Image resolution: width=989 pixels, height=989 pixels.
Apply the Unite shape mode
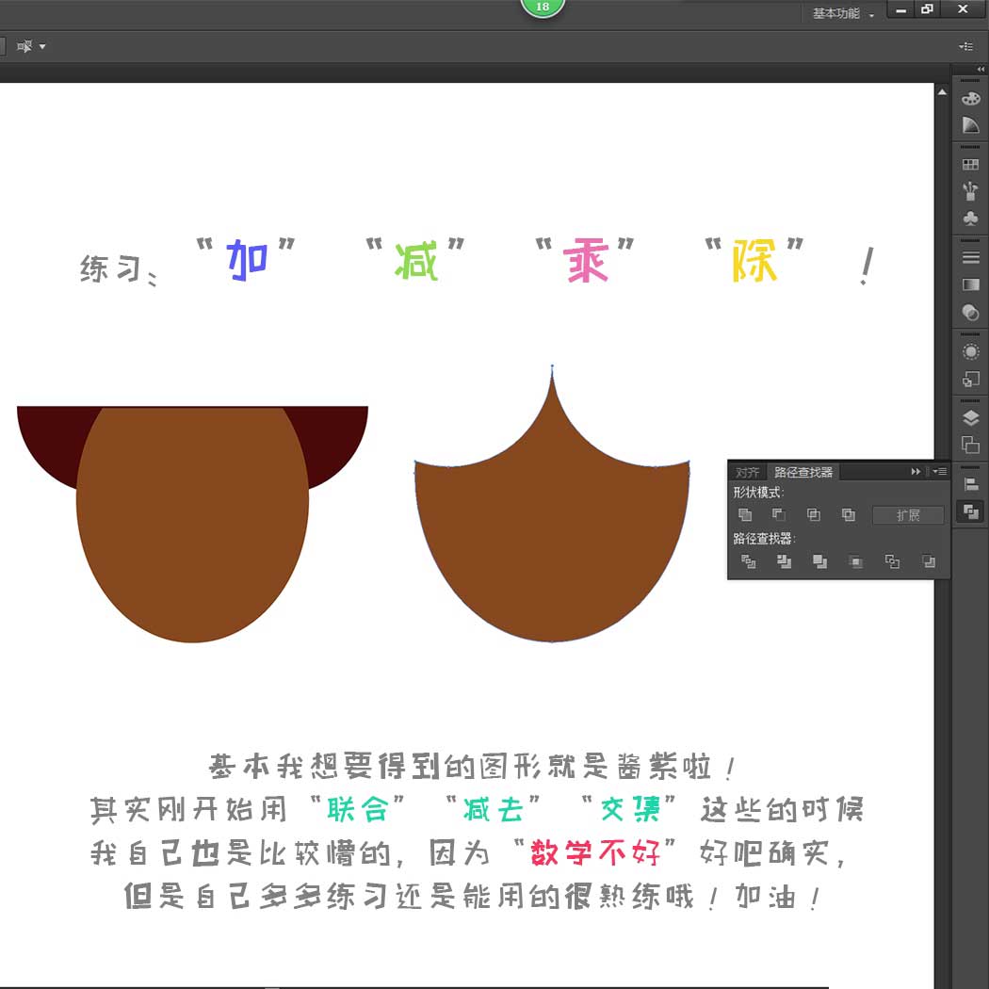[745, 514]
